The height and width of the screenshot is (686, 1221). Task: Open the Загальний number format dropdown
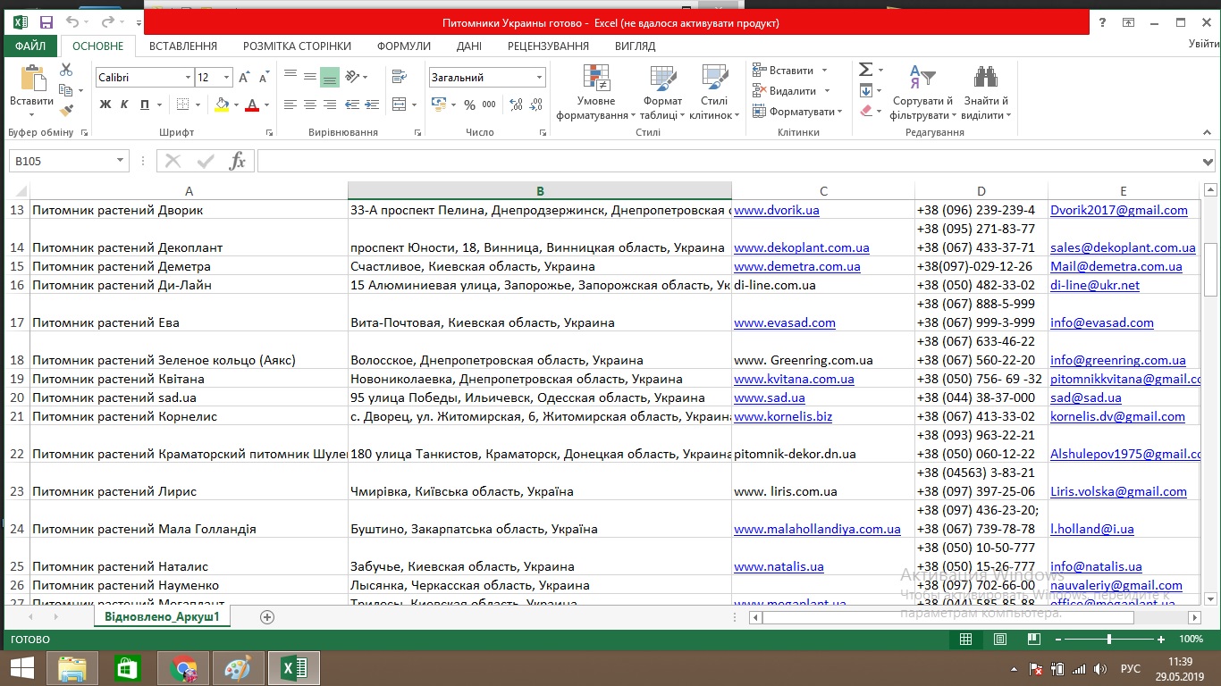point(539,78)
